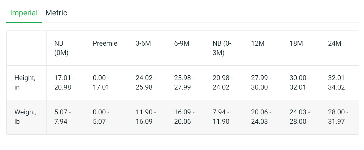Click the 12M column header
Screen dimensions: 364x150
point(258,44)
